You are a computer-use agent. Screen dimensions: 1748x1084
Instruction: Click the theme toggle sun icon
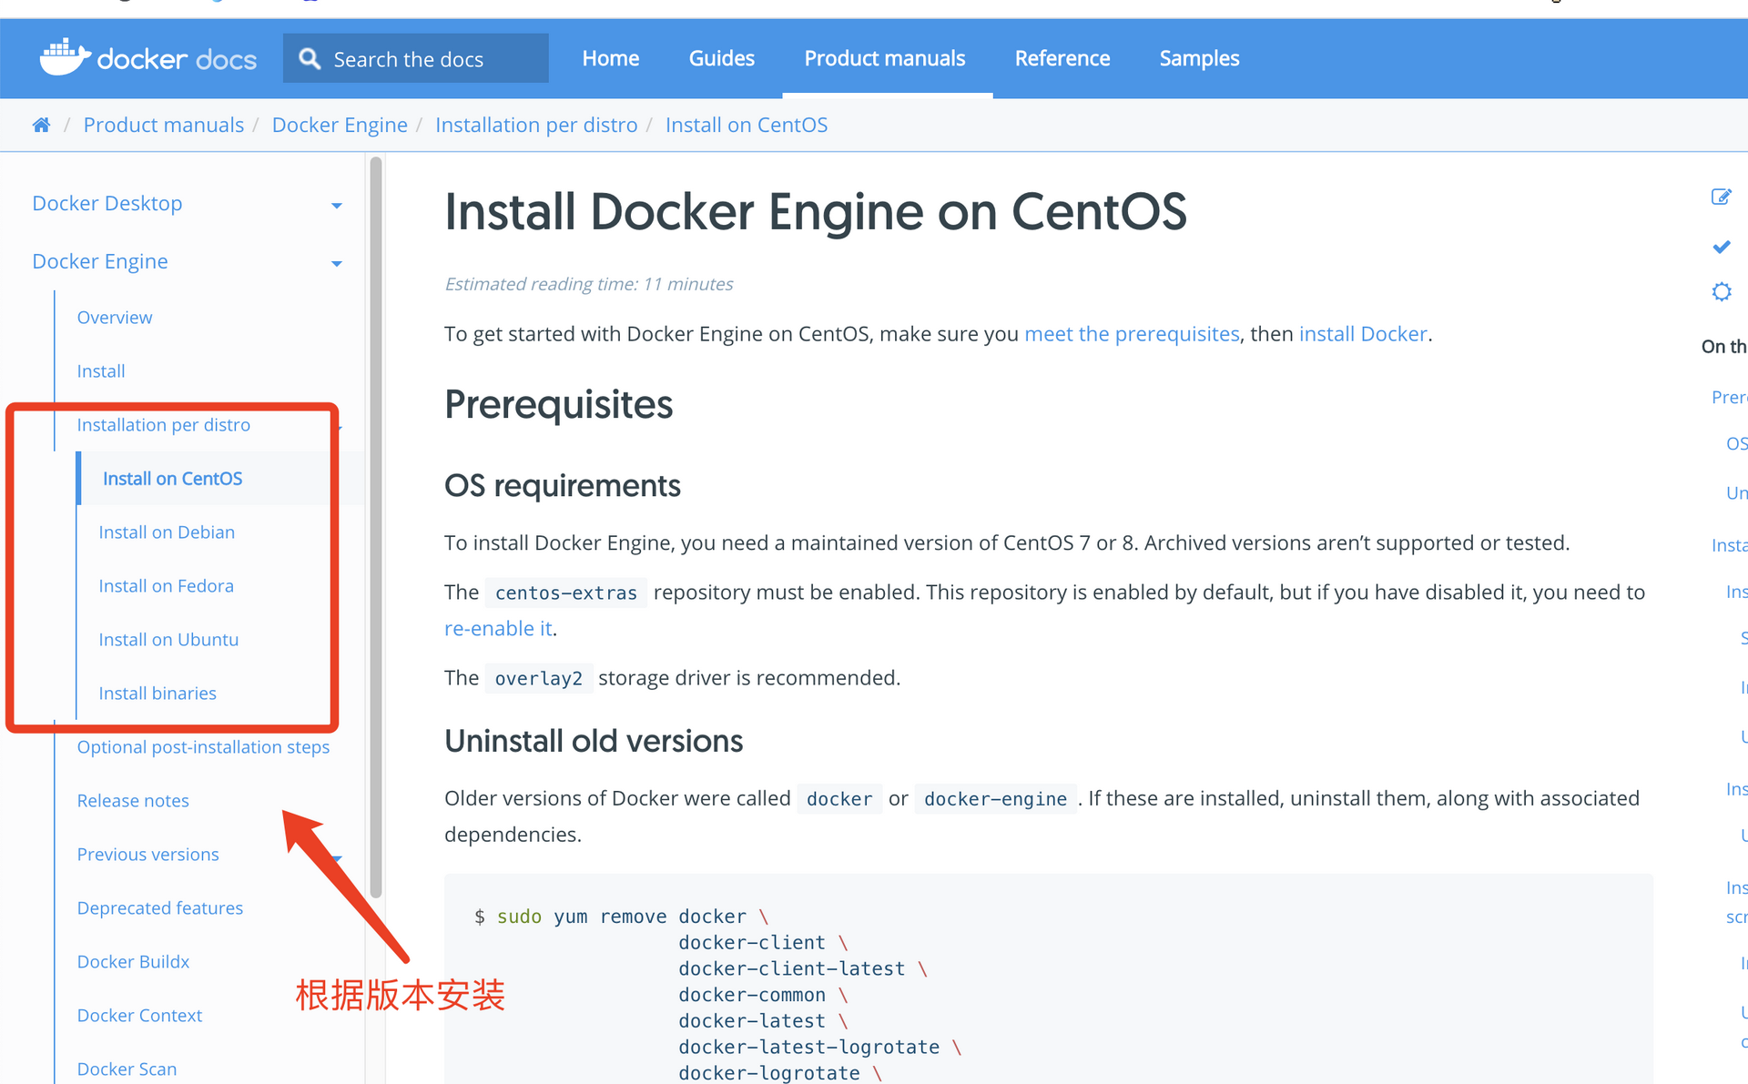click(x=1721, y=291)
